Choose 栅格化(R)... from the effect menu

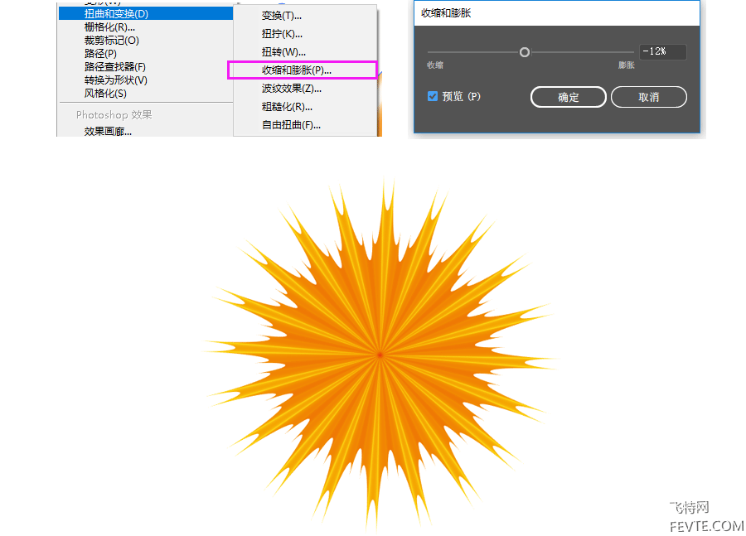pyautogui.click(x=109, y=27)
